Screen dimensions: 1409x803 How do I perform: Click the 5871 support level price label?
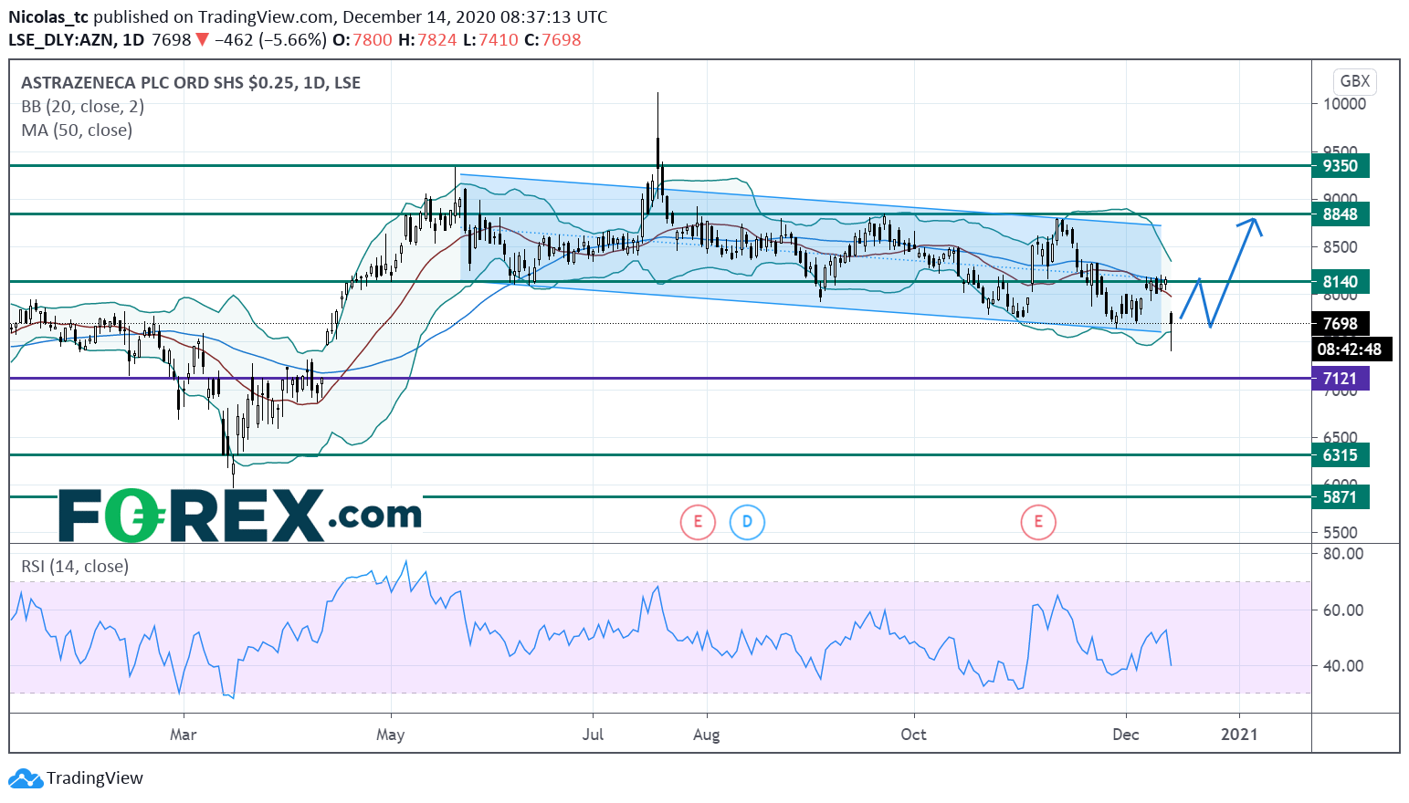1340,497
